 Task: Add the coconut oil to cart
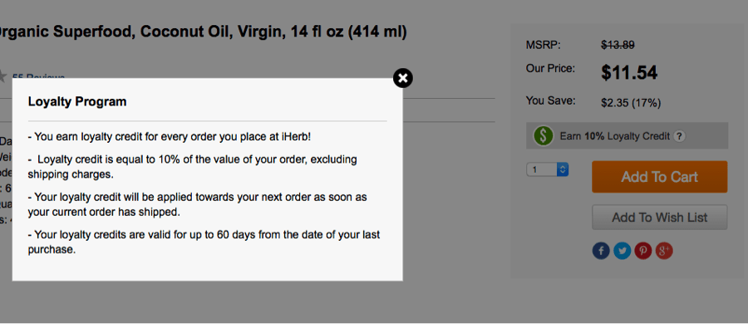pos(660,177)
